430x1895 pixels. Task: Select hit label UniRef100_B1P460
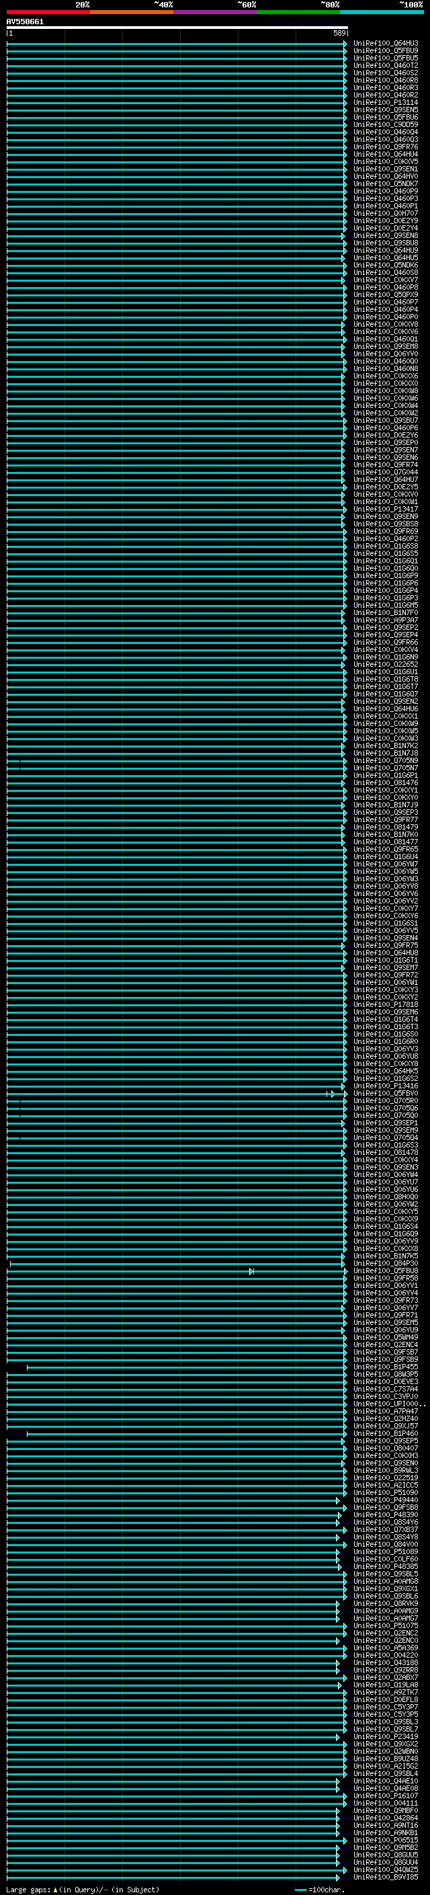coord(386,1434)
